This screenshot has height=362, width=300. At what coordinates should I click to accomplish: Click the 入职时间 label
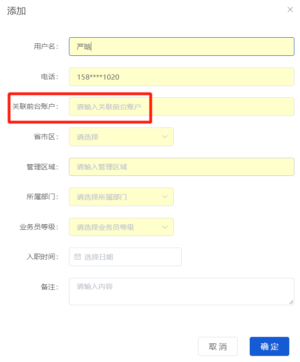click(x=42, y=257)
